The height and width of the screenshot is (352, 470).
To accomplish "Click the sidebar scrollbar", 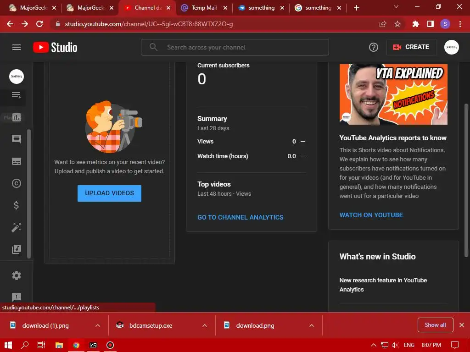I will point(29,194).
